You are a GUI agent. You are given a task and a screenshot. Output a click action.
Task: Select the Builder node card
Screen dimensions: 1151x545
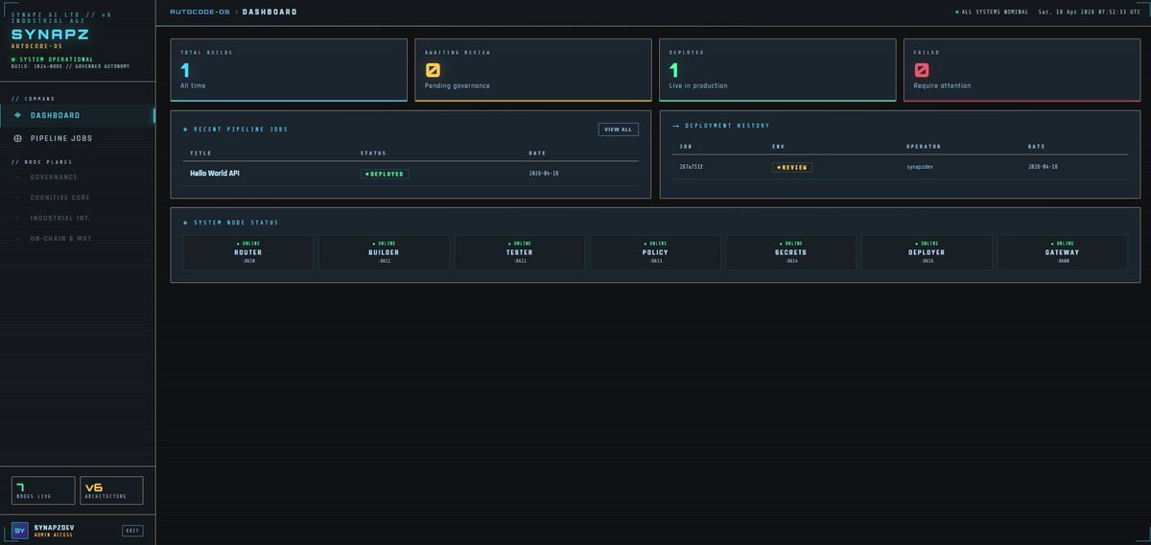point(384,252)
